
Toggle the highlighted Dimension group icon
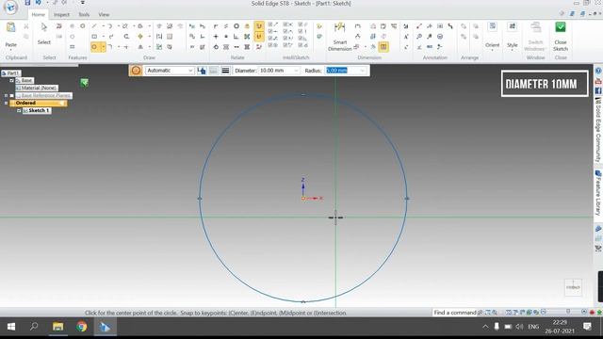coord(383,47)
